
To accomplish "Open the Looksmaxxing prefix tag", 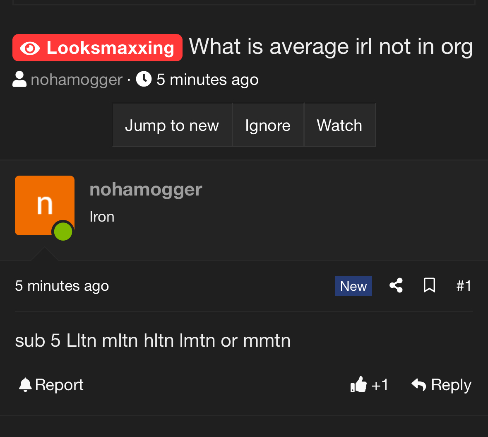I will (97, 48).
